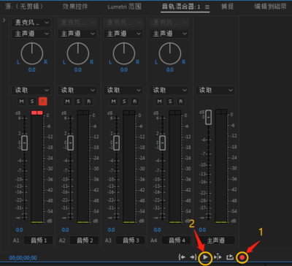Select the Audio Track Mixer tab
Screen dimensions: 292x266
pos(181,7)
